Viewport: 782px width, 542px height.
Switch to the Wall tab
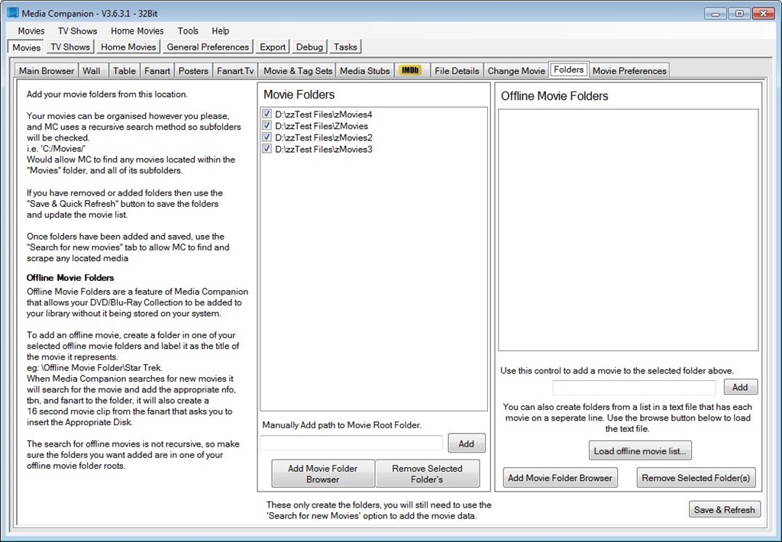coord(92,71)
